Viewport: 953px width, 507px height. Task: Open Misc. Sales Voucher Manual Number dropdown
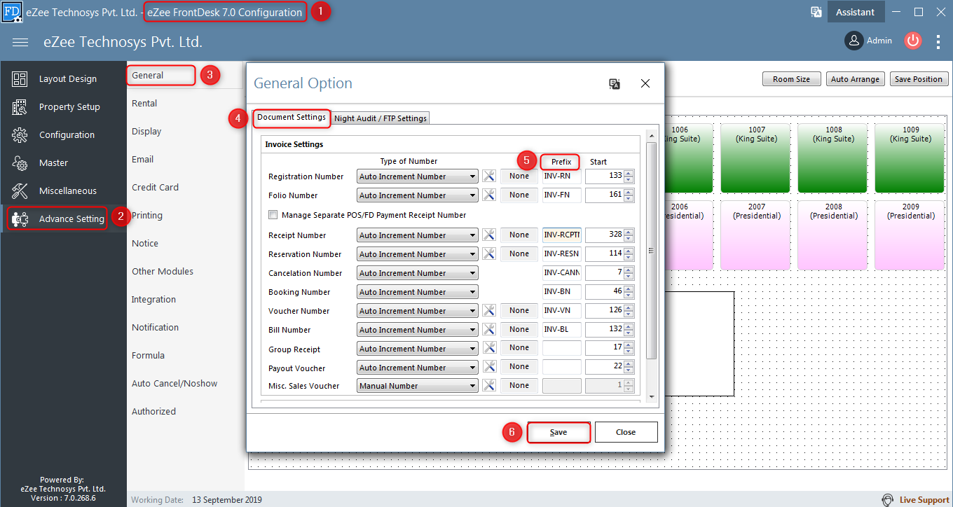418,386
